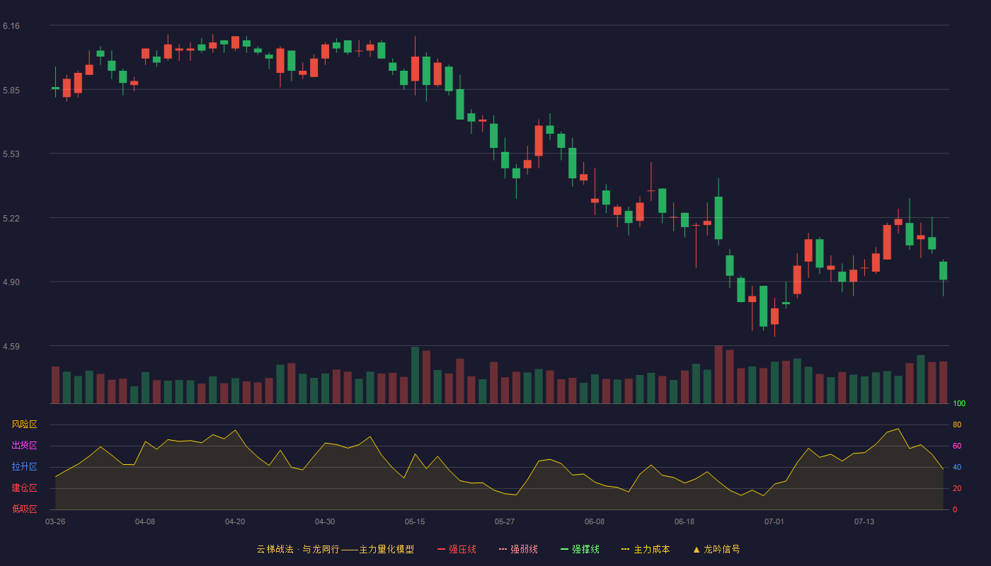Image resolution: width=991 pixels, height=566 pixels.
Task: Click the 07-01 date axis marker
Action: [774, 521]
